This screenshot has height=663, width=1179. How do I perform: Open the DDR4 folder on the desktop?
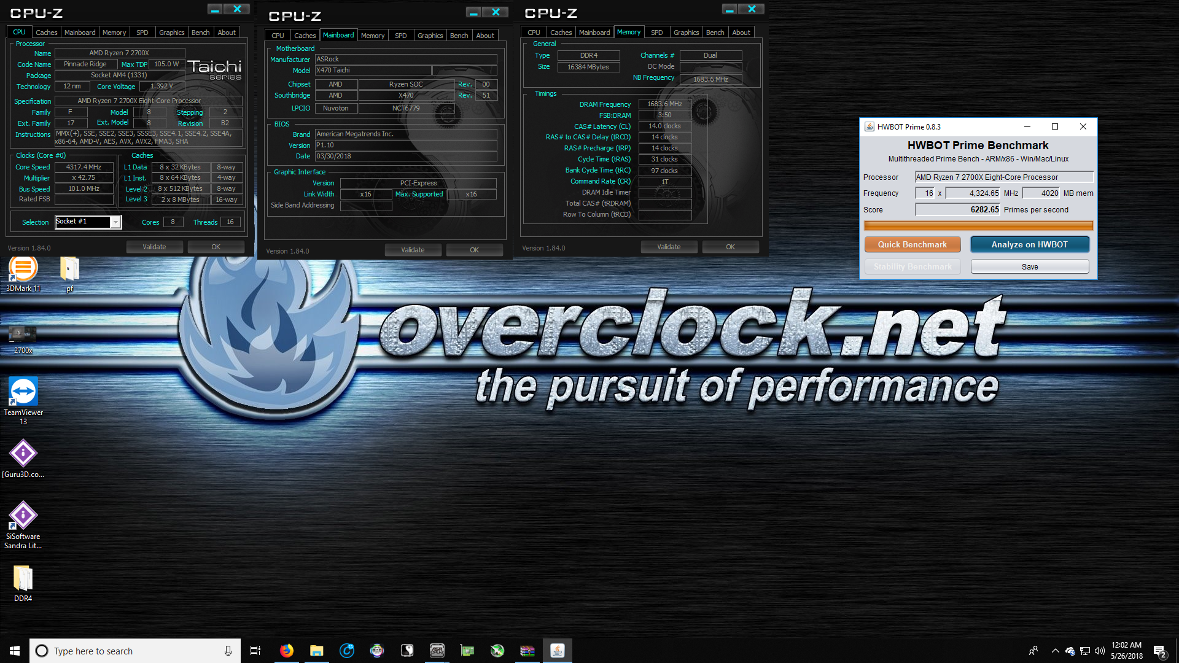click(23, 583)
